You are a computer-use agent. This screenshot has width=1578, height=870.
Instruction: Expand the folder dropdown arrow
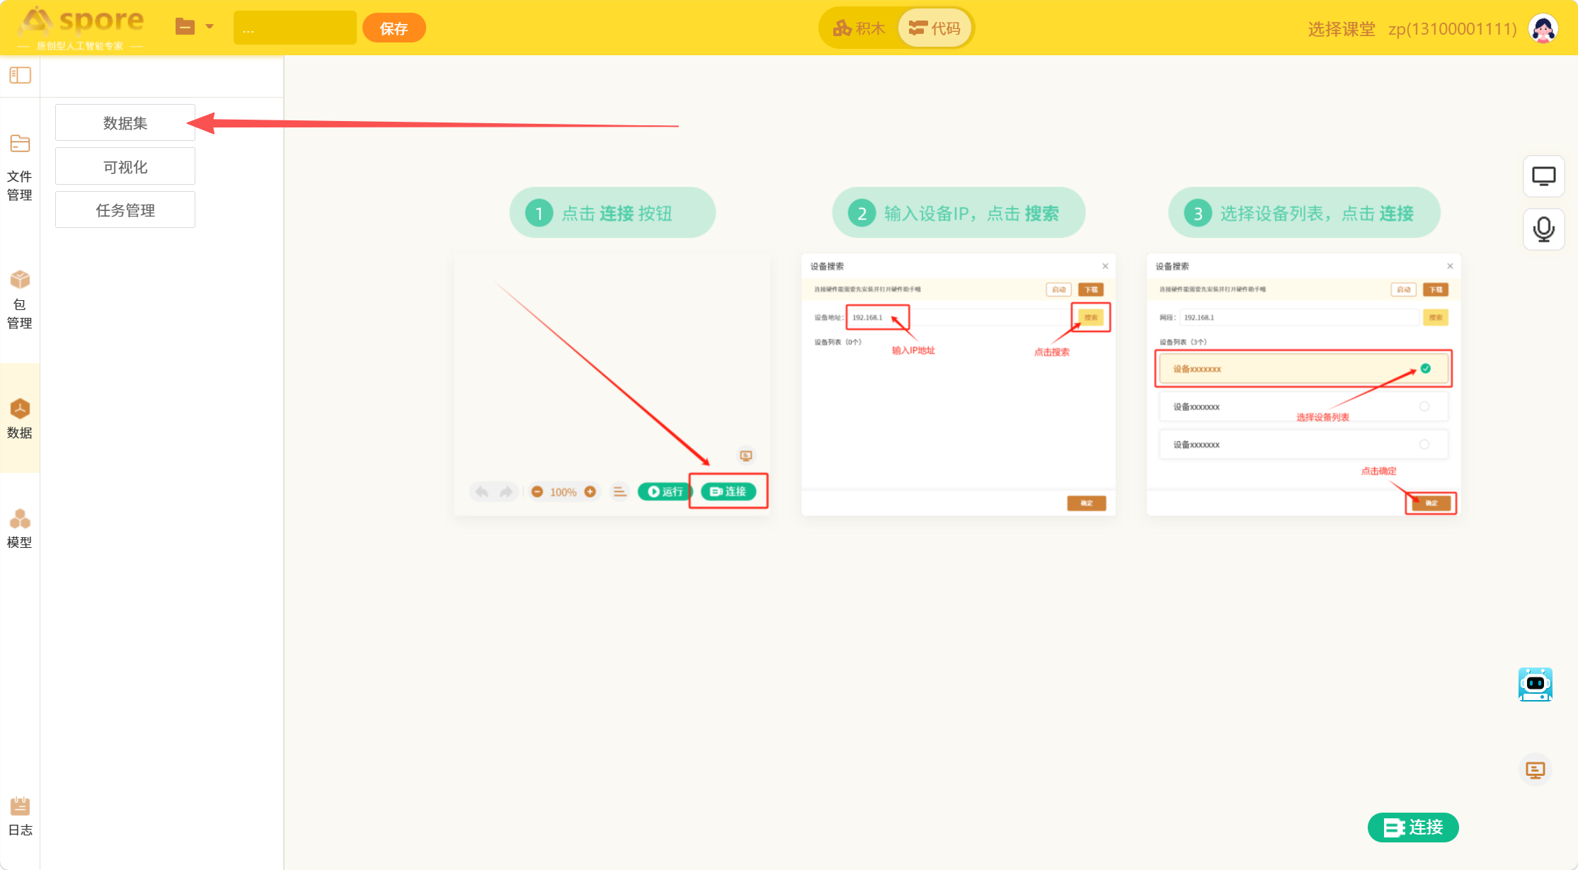click(210, 27)
